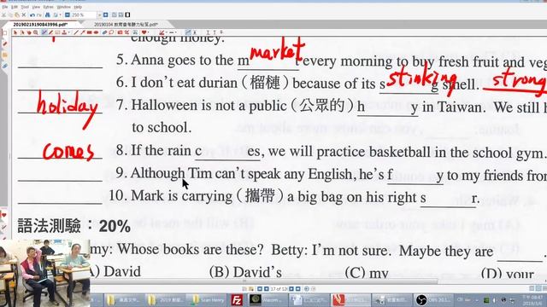
Task: Select the Snapshot camera tool
Action: (120, 32)
